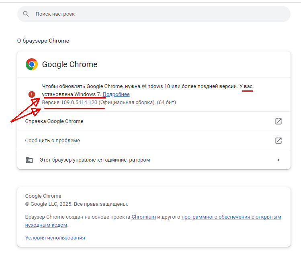Click external link icon beside "Справка Google Chrome"
The image size is (301, 260).
click(278, 121)
